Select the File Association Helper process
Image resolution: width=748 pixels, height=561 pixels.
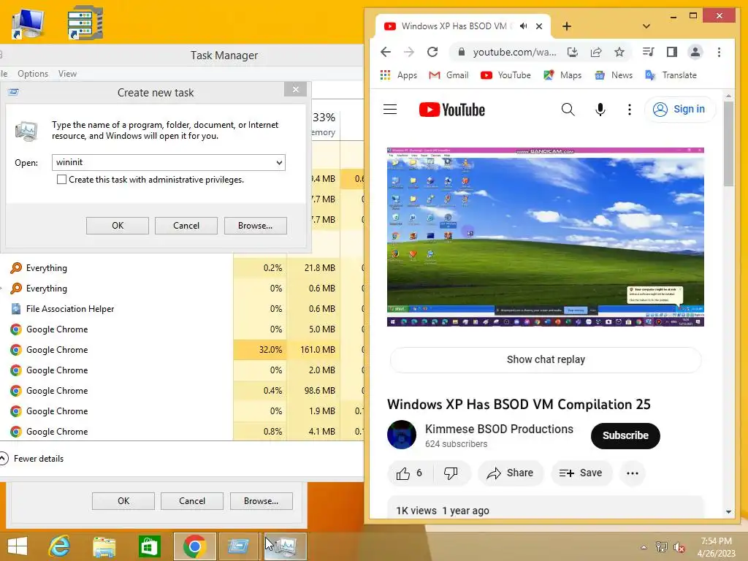[x=181, y=309]
